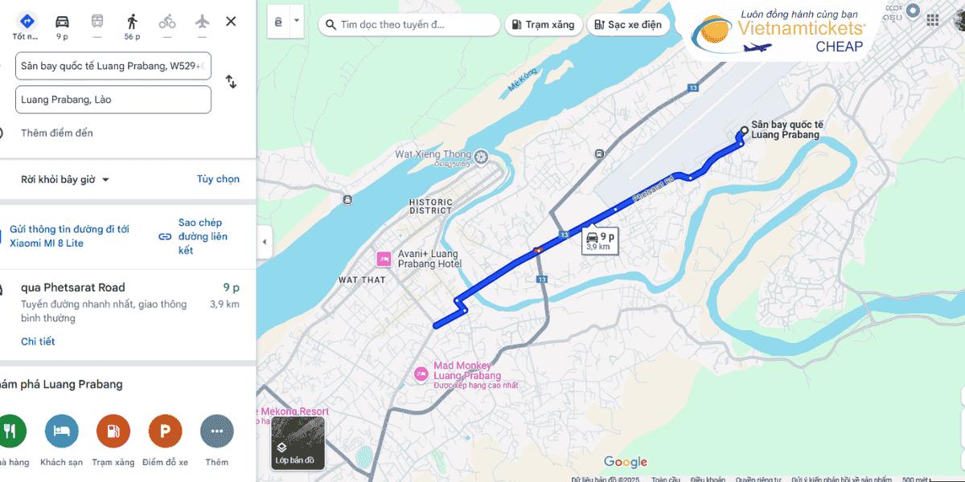
Task: Choose the cycling travel mode icon
Action: coord(167,22)
